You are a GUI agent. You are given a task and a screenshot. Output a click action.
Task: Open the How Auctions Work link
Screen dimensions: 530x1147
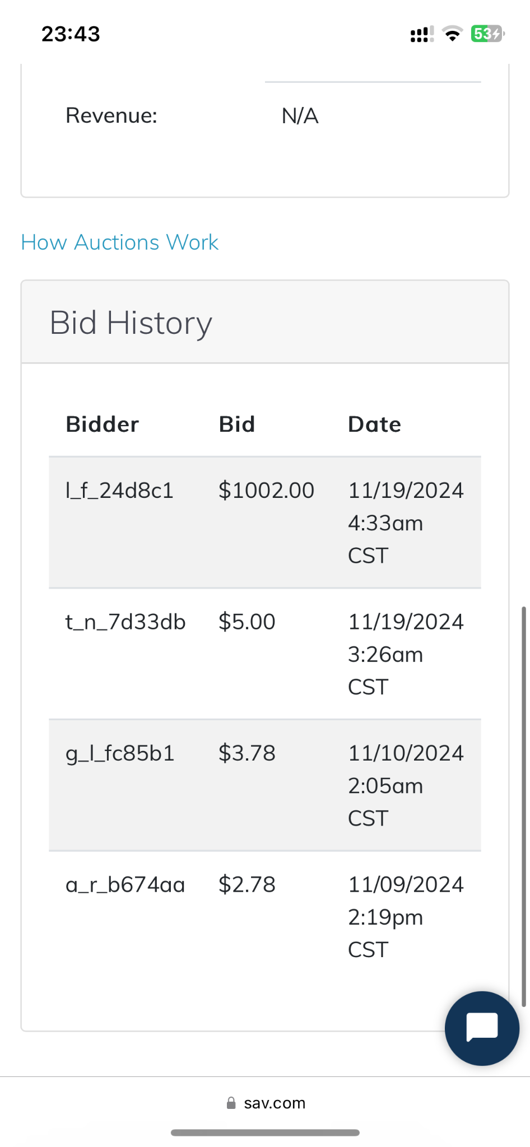click(x=119, y=243)
